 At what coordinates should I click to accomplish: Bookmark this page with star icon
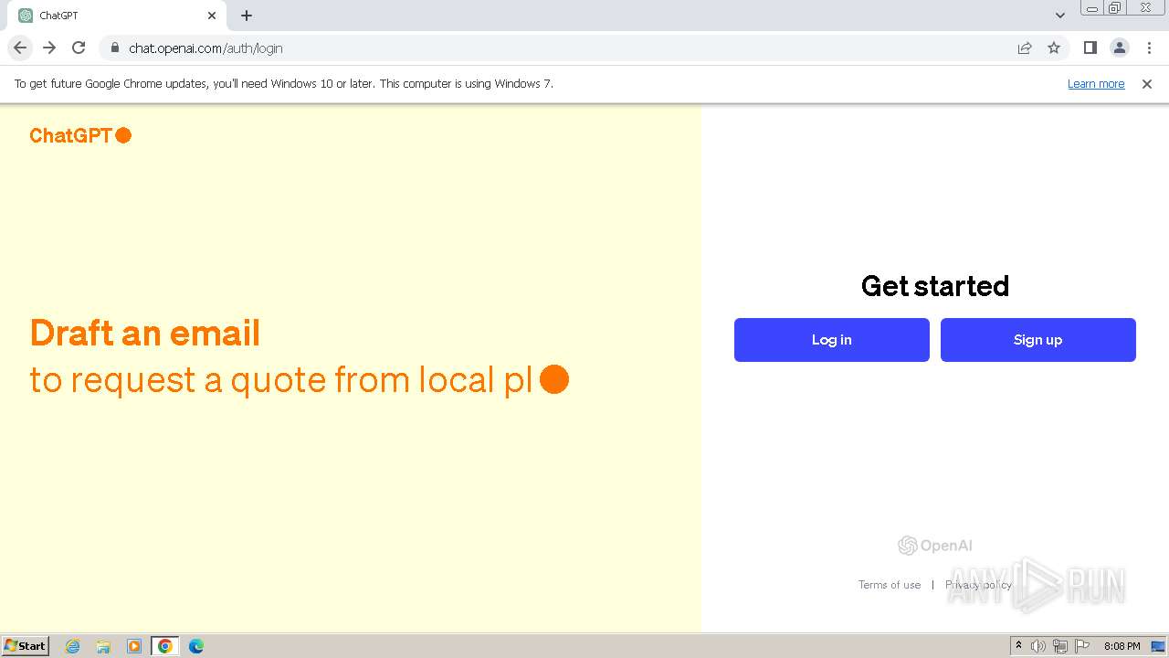pos(1054,48)
